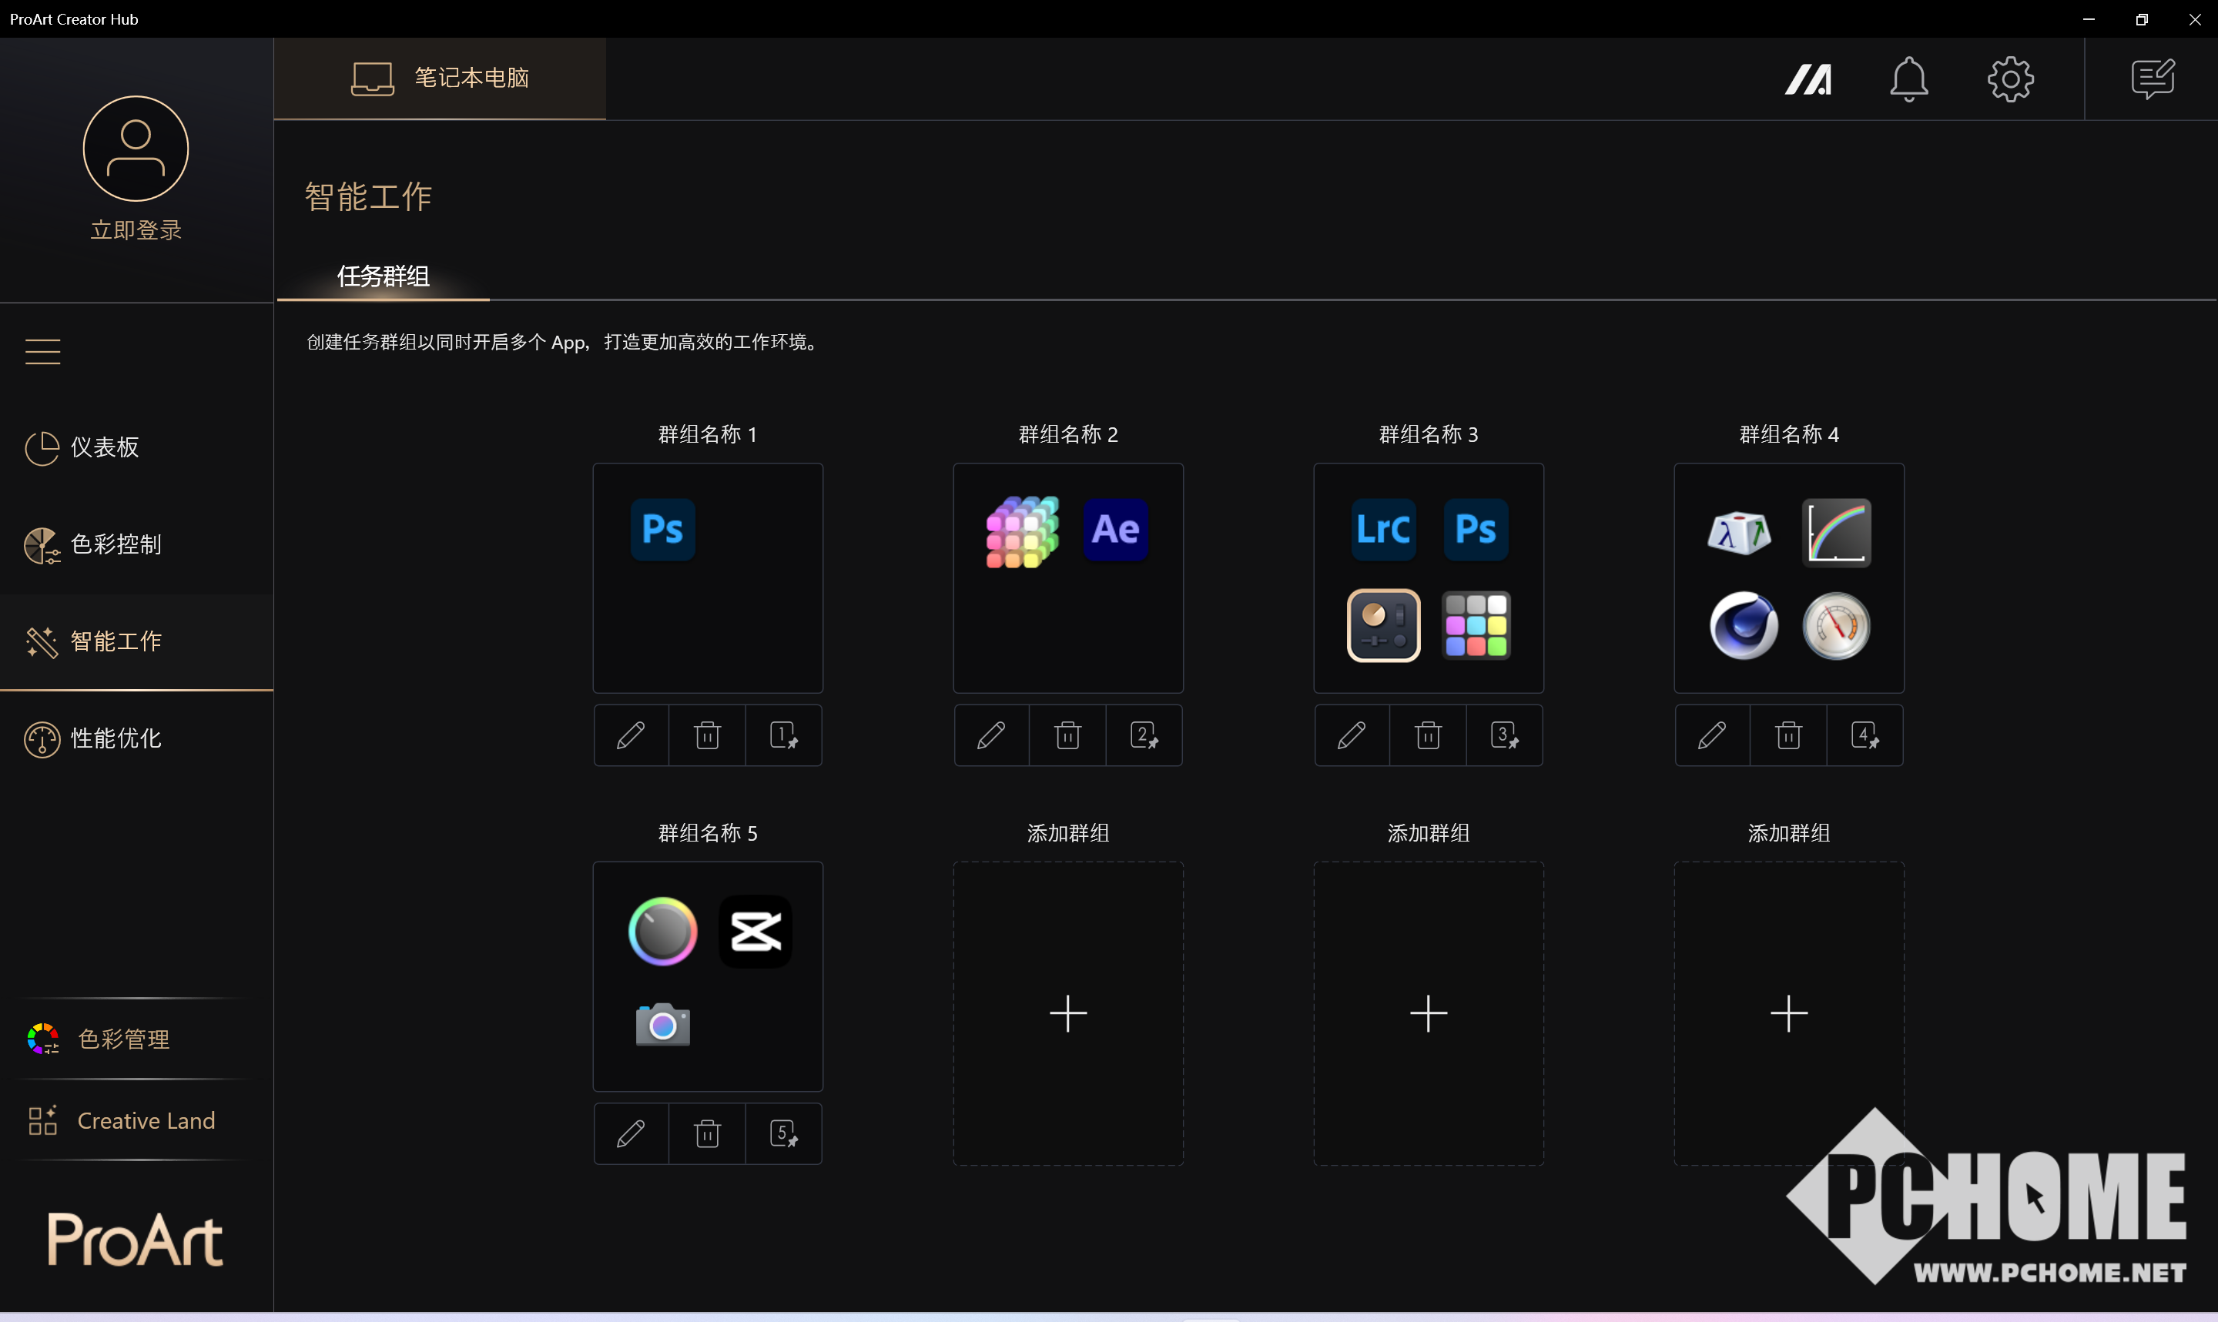
Task: Delete group 3 using its trash icon
Action: point(1428,735)
